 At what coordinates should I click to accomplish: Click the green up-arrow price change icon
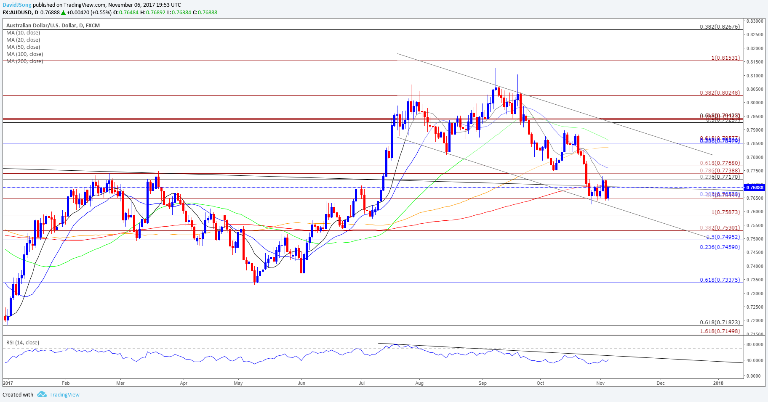point(63,13)
